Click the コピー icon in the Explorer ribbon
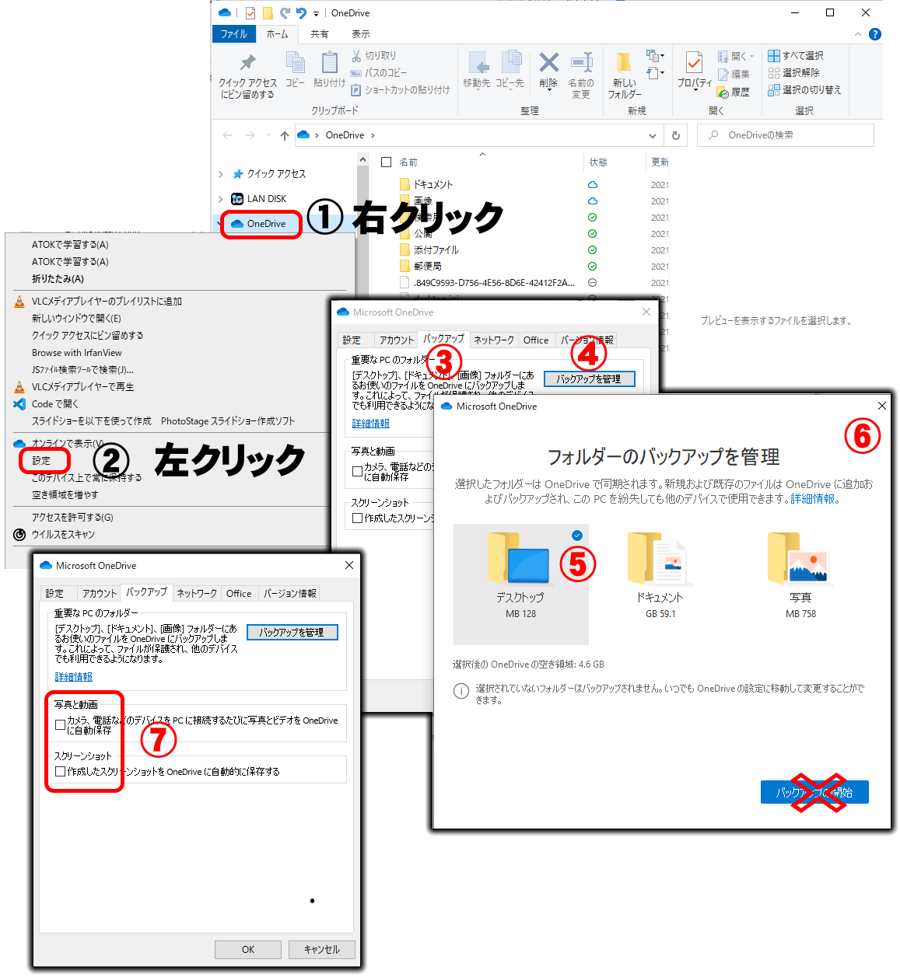The width and height of the screenshot is (900, 977). [x=296, y=62]
